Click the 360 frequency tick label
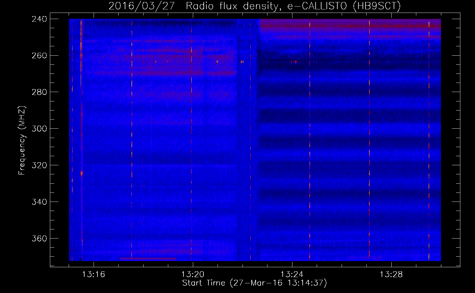475x293 pixels. click(39, 239)
